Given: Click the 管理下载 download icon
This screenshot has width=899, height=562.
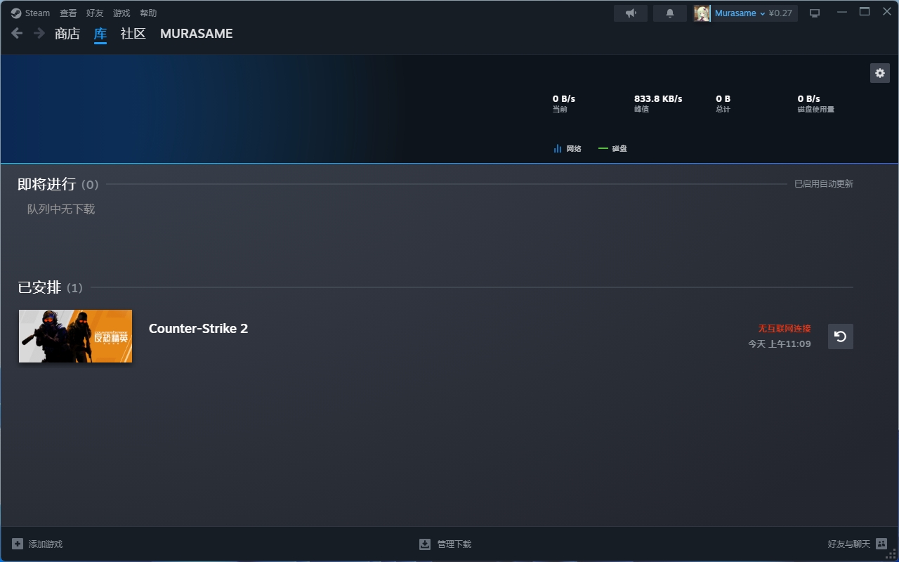Looking at the screenshot, I should pyautogui.click(x=425, y=544).
